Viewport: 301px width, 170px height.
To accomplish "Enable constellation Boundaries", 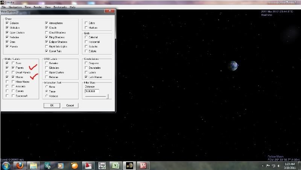I will click(x=86, y=68).
